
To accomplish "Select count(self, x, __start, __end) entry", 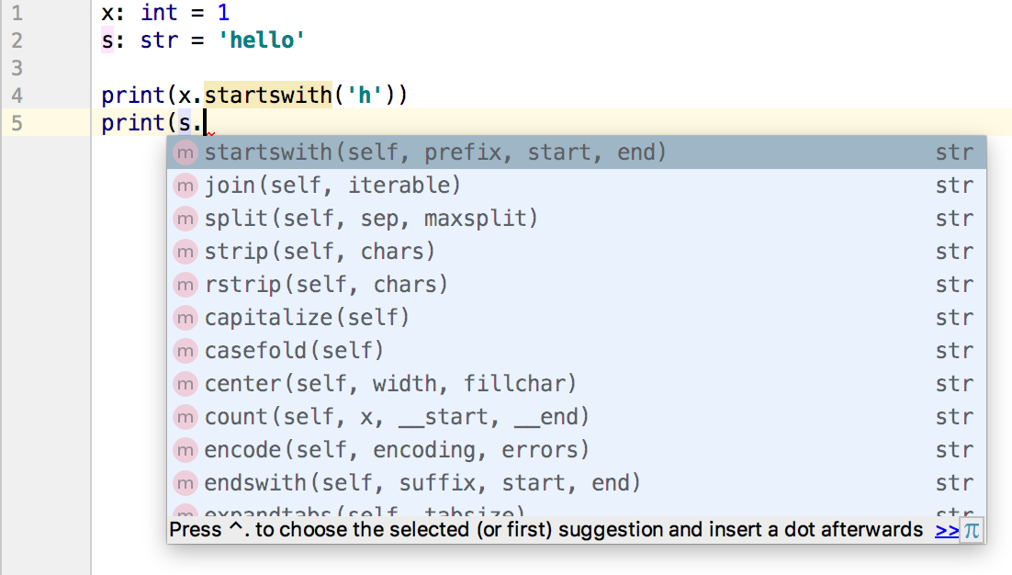I will click(x=397, y=417).
